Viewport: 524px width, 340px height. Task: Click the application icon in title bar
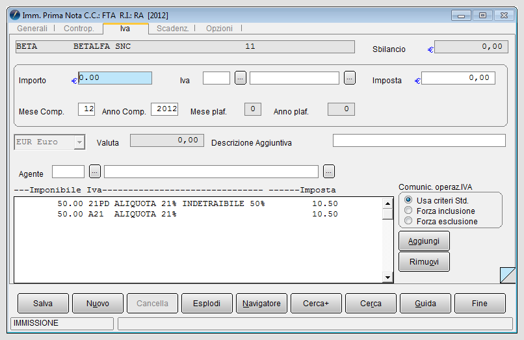(x=15, y=15)
